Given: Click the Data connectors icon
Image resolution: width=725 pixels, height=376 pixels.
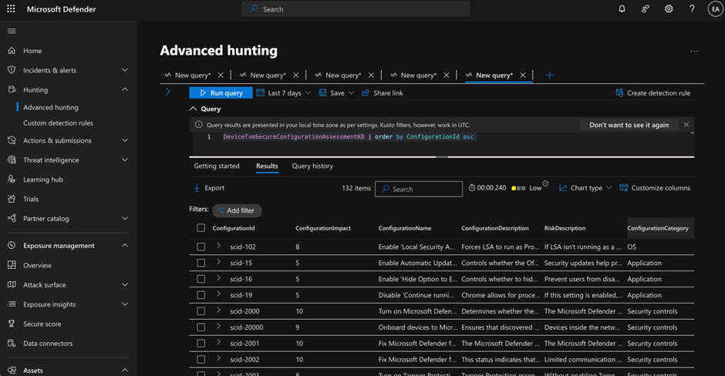Looking at the screenshot, I should pyautogui.click(x=12, y=343).
